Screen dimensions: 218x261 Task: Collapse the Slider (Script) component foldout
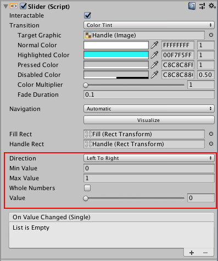click(x=5, y=7)
